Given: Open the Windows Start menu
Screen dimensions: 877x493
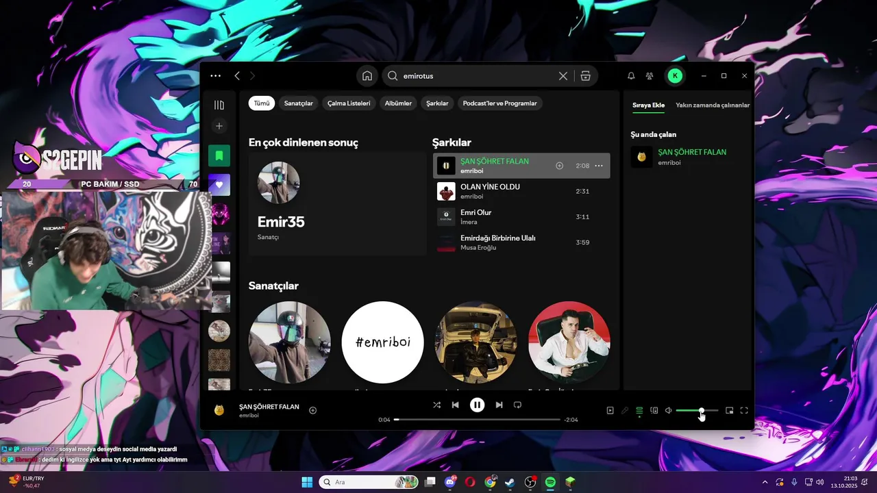Looking at the screenshot, I should click(307, 482).
